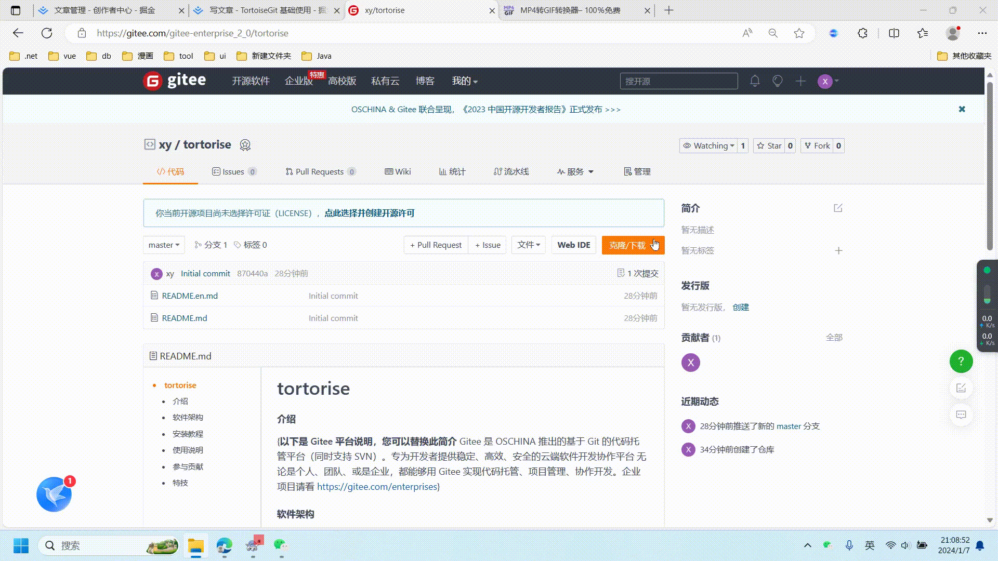Click the + Pull Request button
This screenshot has width=998, height=561.
click(436, 245)
